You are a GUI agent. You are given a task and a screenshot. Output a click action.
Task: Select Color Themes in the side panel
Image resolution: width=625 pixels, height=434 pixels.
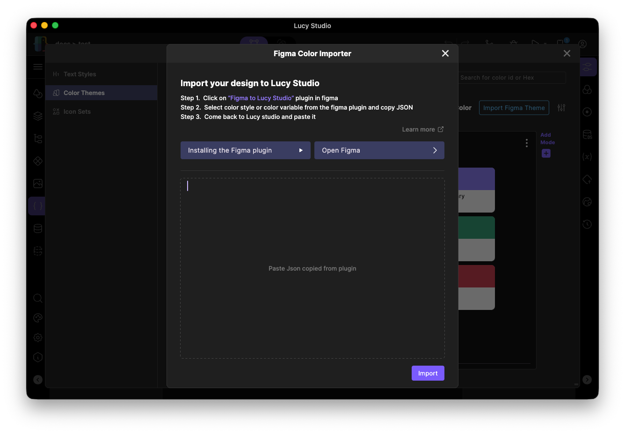(101, 93)
